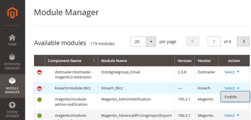
Task: Click version 100.2.1 for Magento_AdminNotification
Action: [184, 99]
